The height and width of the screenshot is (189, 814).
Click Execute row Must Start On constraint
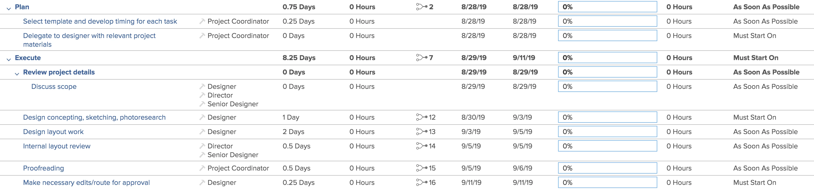tap(755, 58)
